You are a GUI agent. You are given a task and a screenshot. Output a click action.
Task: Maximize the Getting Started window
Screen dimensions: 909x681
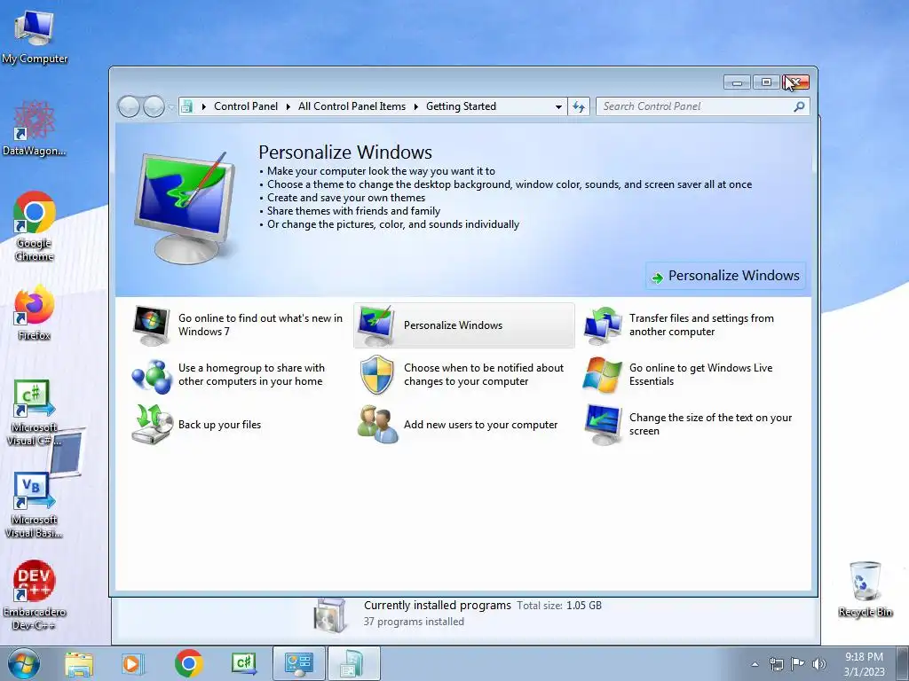pyautogui.click(x=766, y=82)
